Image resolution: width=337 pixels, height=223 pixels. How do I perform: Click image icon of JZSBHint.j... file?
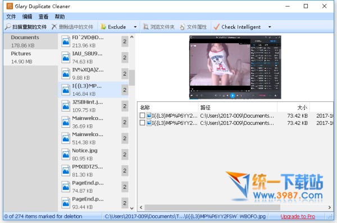point(66,106)
